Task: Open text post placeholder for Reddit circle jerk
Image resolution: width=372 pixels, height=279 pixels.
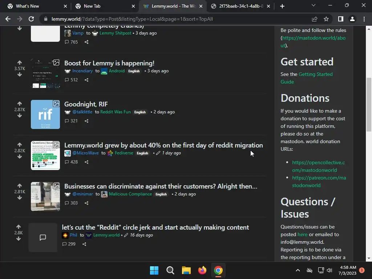Action: 43,238
